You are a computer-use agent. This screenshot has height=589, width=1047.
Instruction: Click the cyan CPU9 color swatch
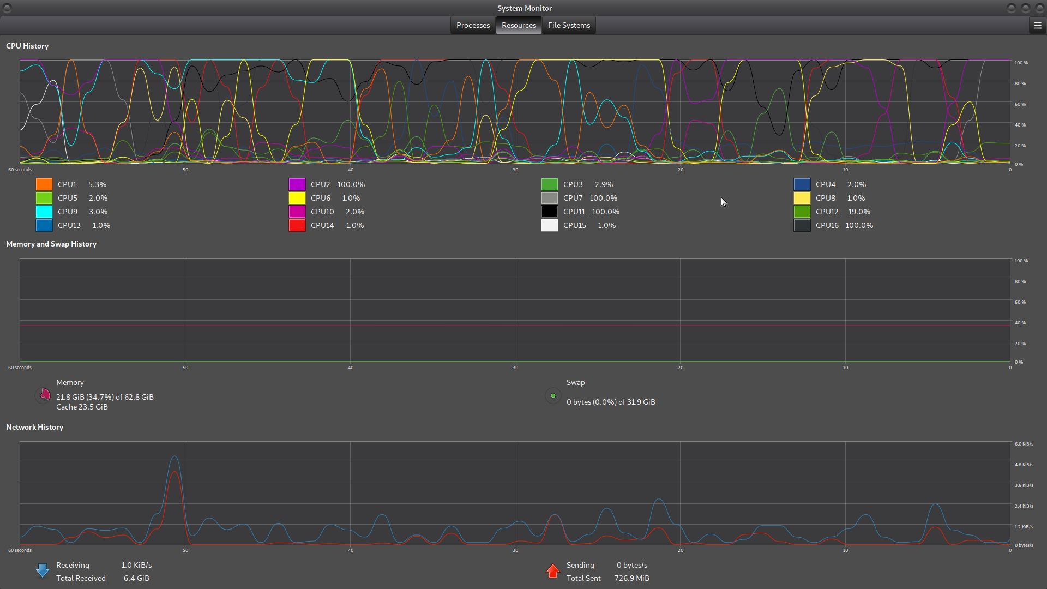44,212
